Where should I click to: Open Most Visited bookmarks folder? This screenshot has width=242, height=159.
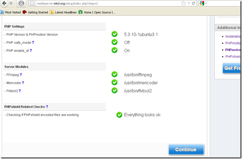(10, 12)
